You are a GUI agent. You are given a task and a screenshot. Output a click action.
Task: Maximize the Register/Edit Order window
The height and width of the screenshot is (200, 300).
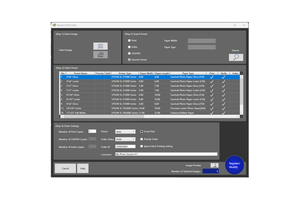pyautogui.click(x=234, y=25)
